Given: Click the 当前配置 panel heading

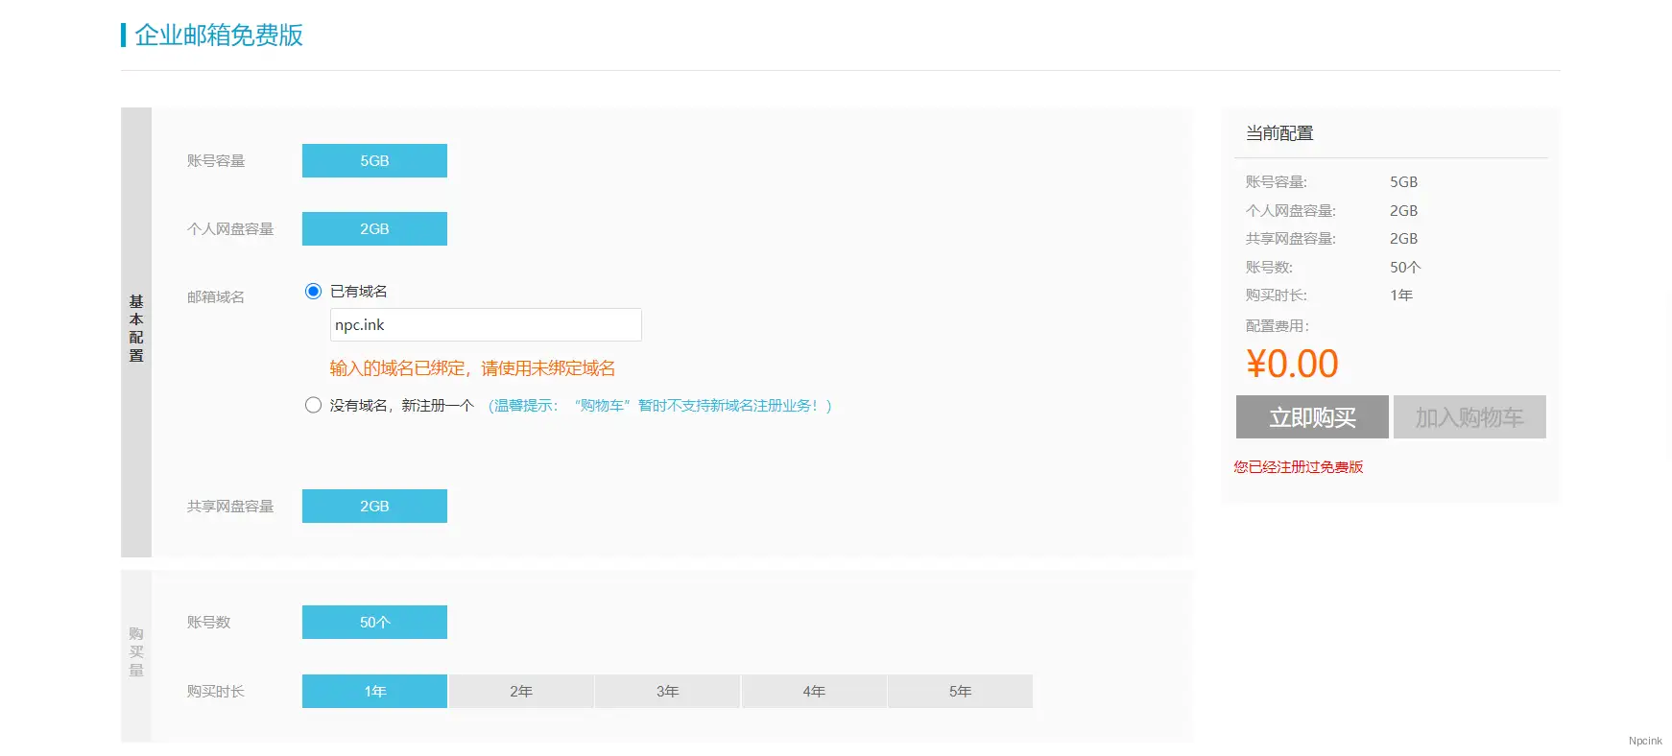Looking at the screenshot, I should (x=1279, y=133).
